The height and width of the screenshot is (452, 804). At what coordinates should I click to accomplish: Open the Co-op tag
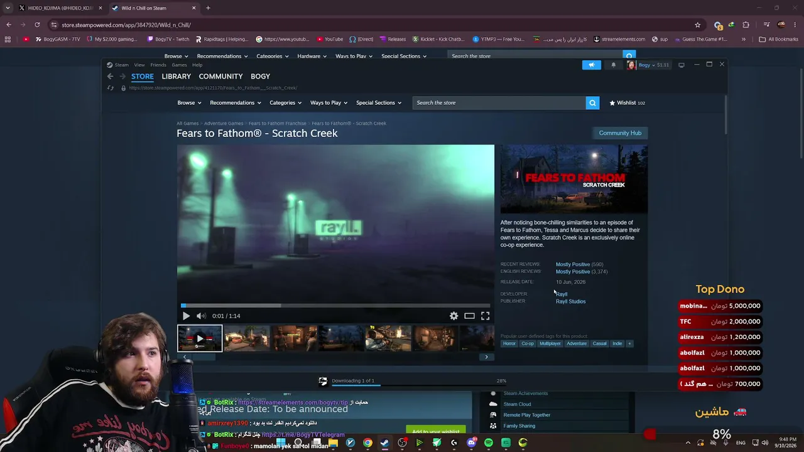[527, 343]
